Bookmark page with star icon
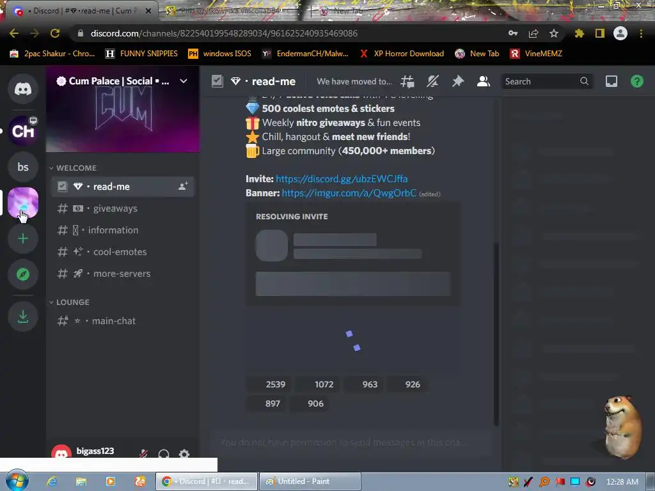This screenshot has width=655, height=491. tap(554, 33)
